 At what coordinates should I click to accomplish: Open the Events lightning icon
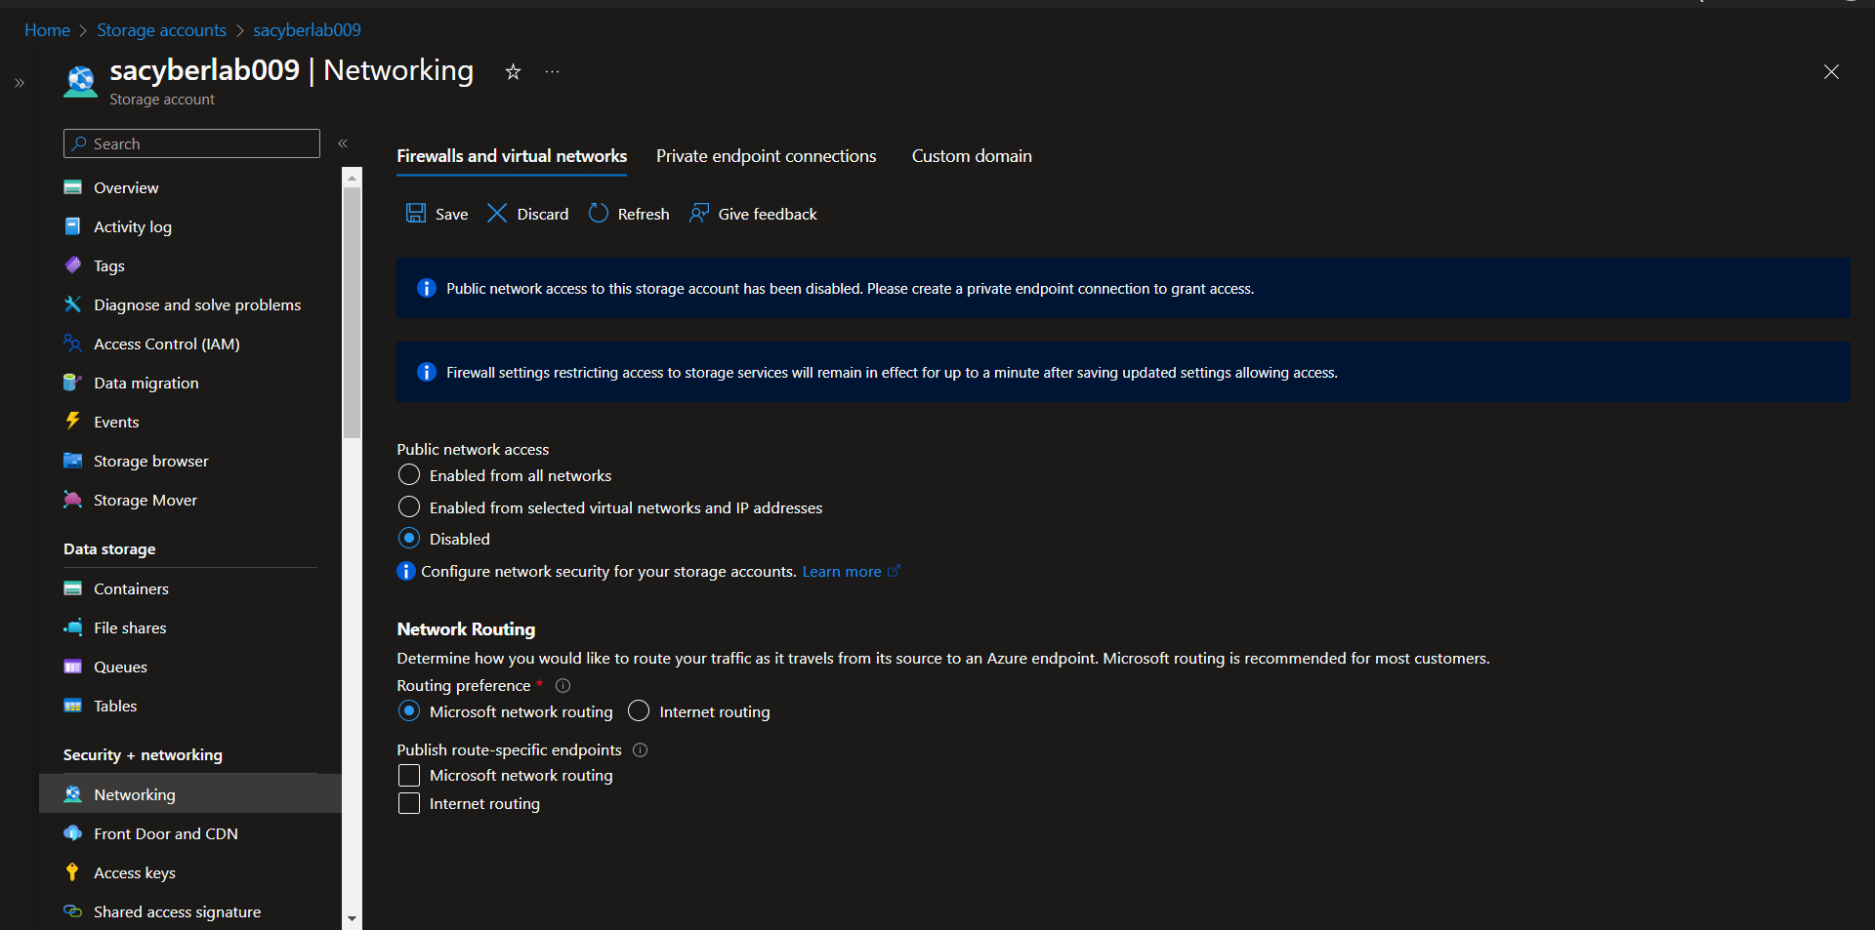click(x=72, y=422)
